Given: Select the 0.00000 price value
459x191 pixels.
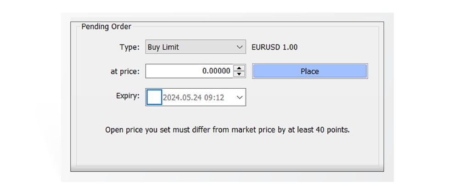Looking at the screenshot, I should tap(216, 71).
